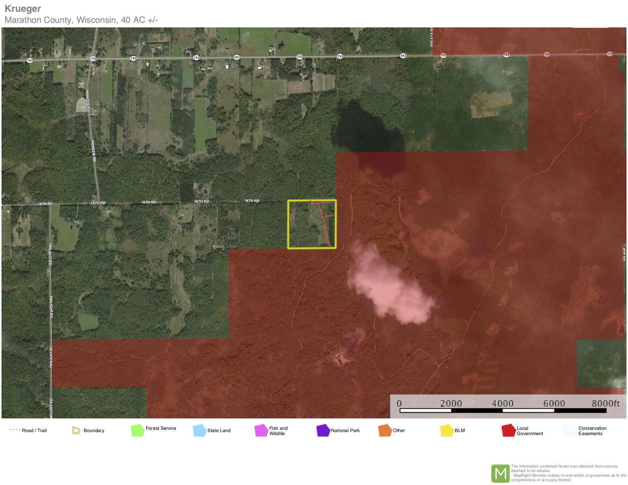Click the green MapRight logo icon

500,473
